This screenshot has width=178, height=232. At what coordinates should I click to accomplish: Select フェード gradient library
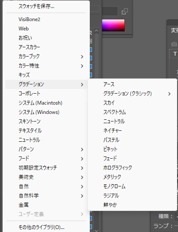[132, 158]
